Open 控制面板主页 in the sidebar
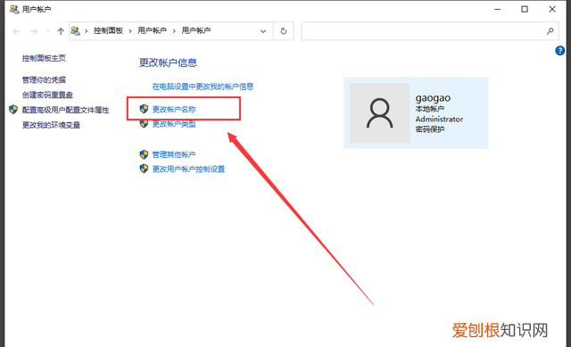This screenshot has width=571, height=347. click(x=44, y=58)
